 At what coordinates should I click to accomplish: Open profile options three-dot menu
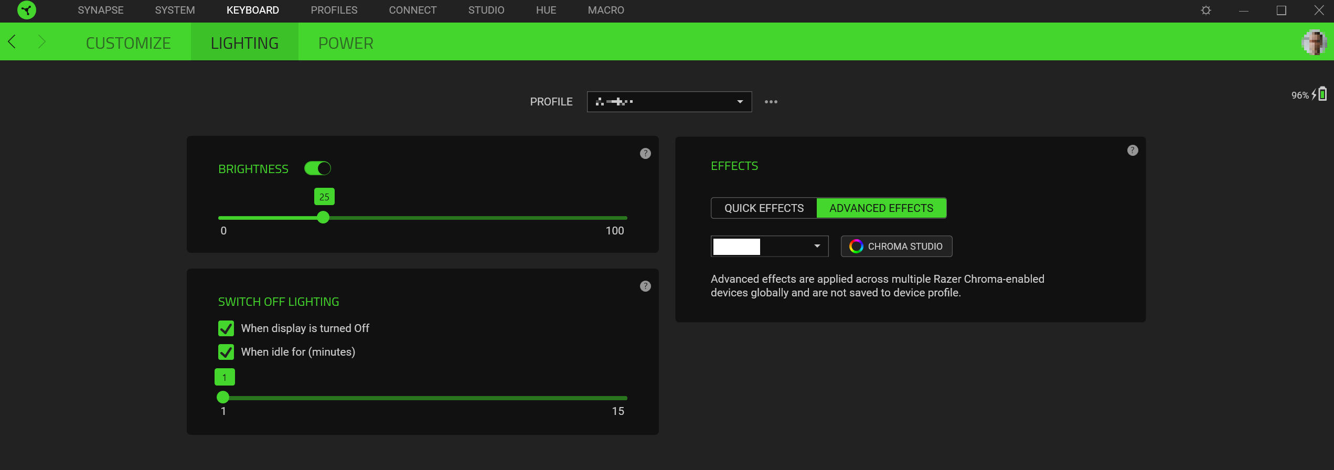click(771, 102)
